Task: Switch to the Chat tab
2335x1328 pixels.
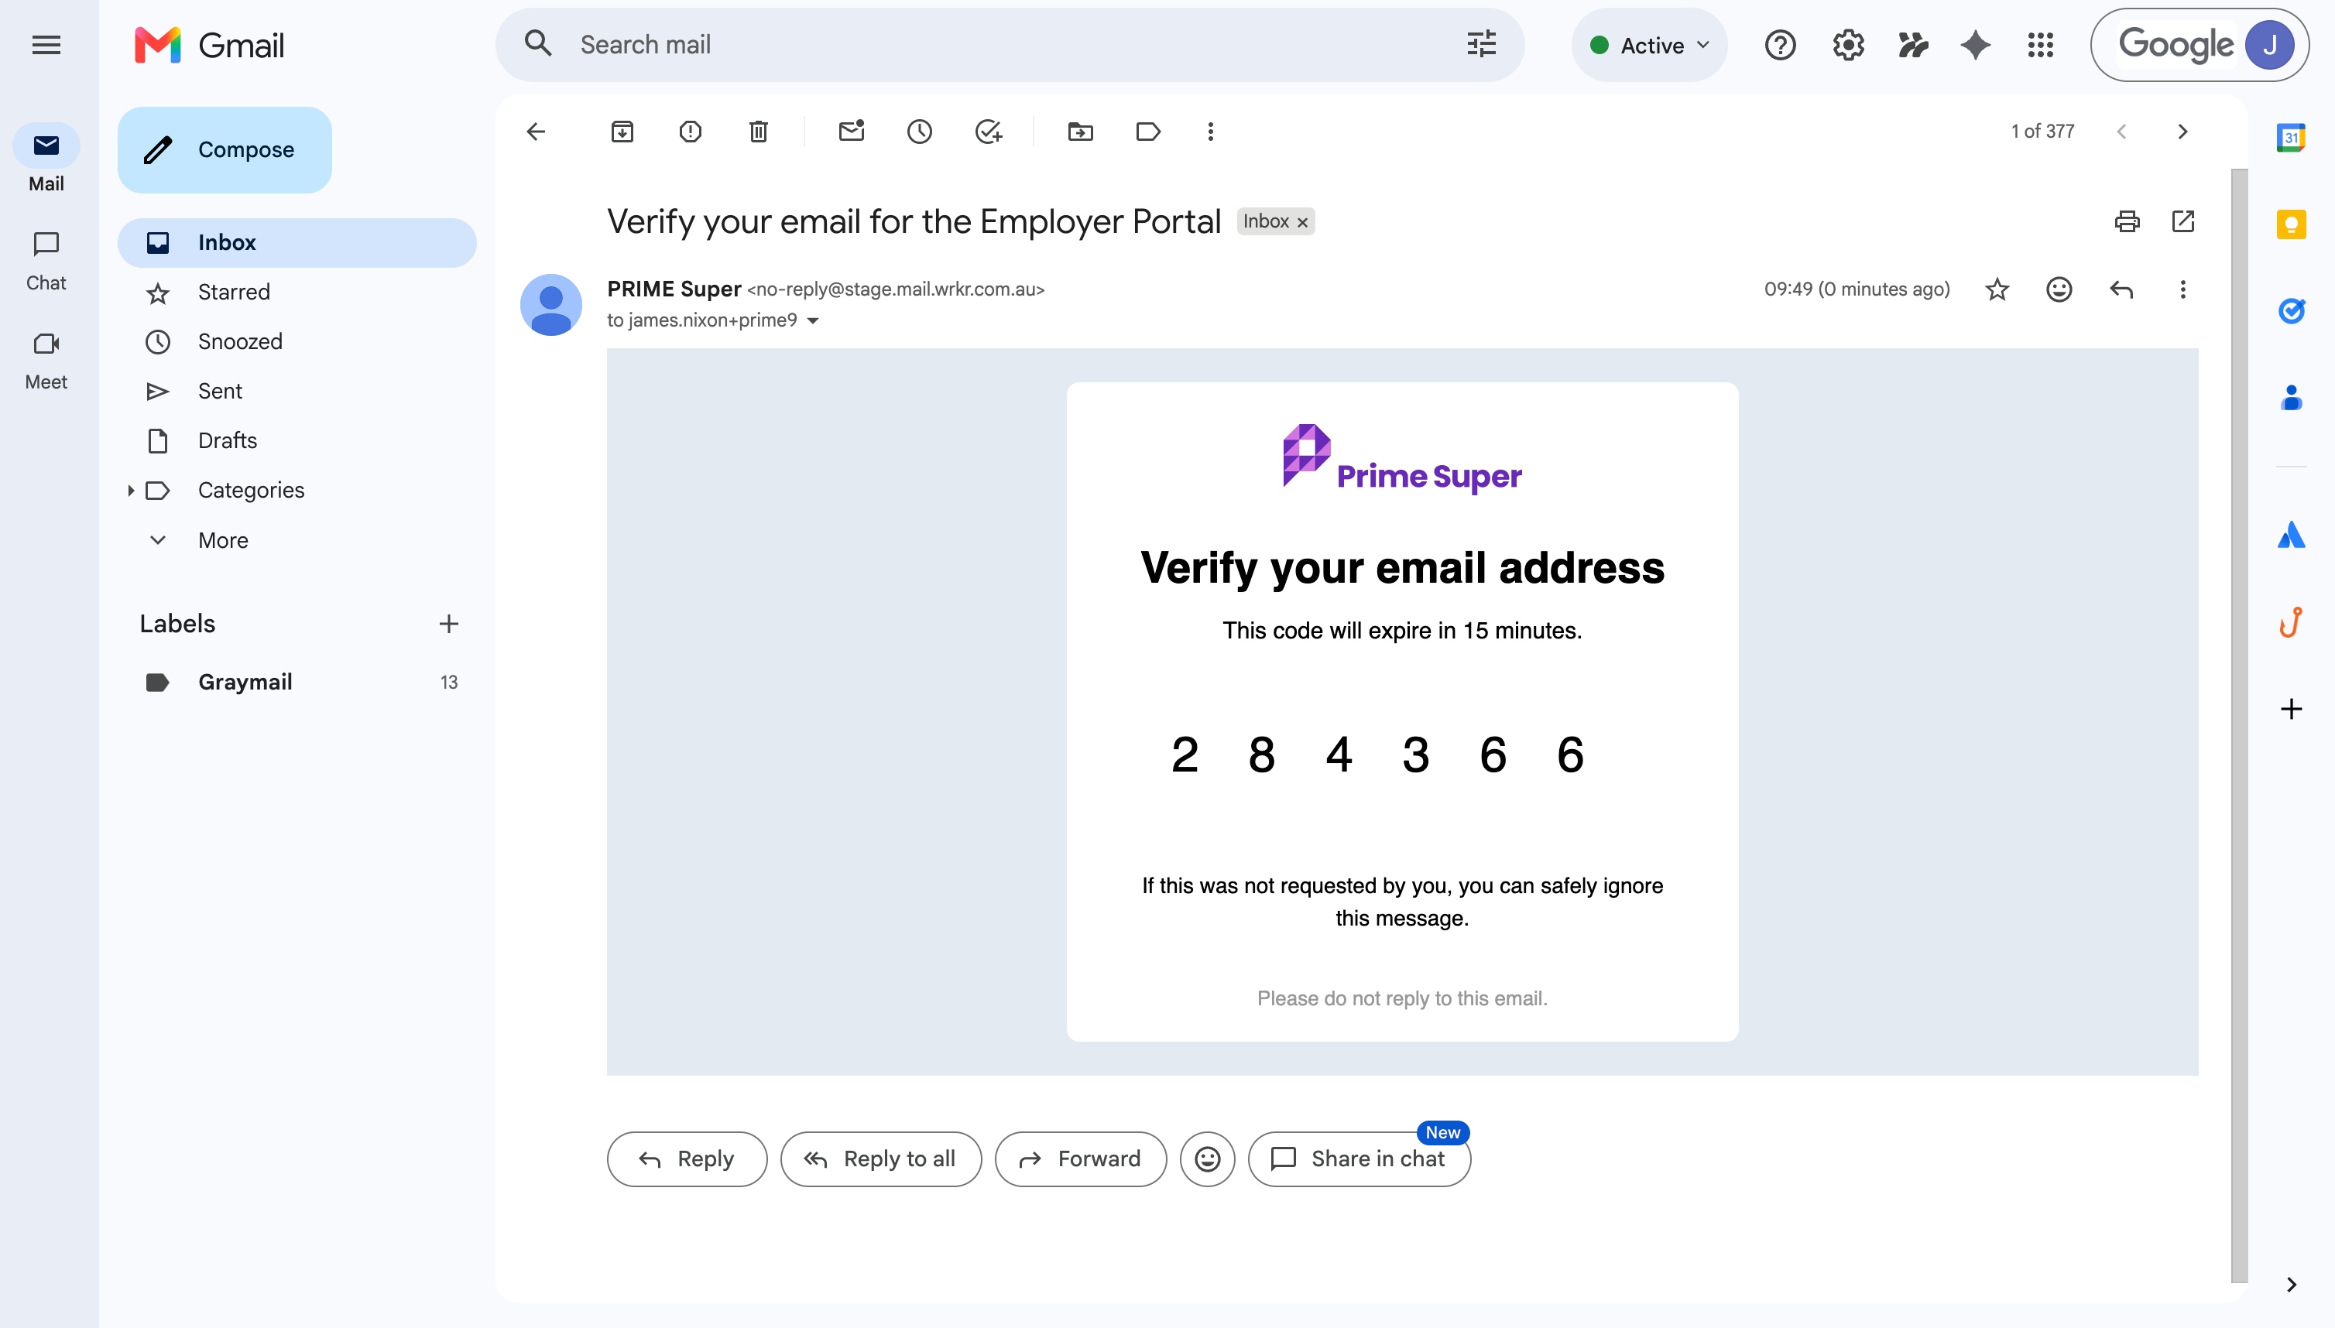Action: 46,259
